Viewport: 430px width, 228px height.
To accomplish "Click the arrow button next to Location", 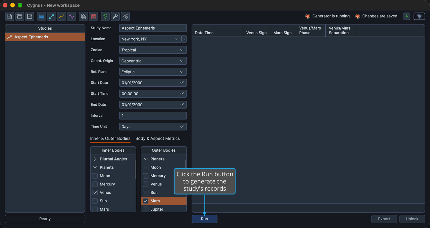I will (184, 39).
